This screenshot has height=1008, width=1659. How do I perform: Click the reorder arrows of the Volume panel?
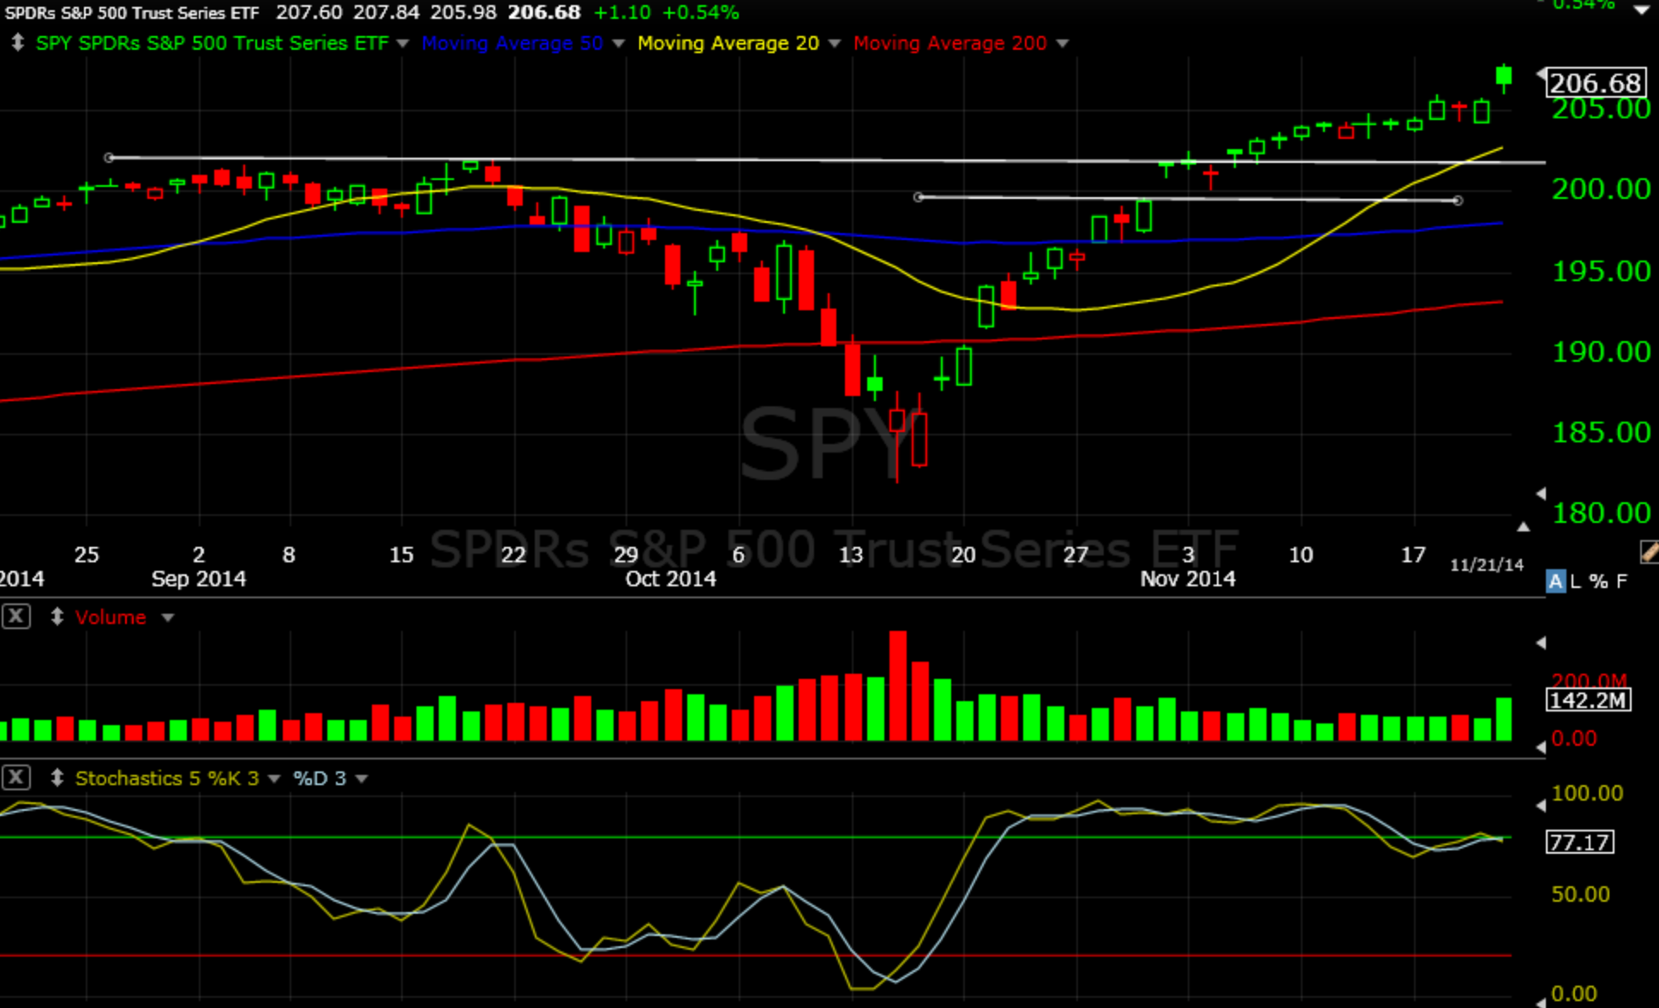[57, 616]
